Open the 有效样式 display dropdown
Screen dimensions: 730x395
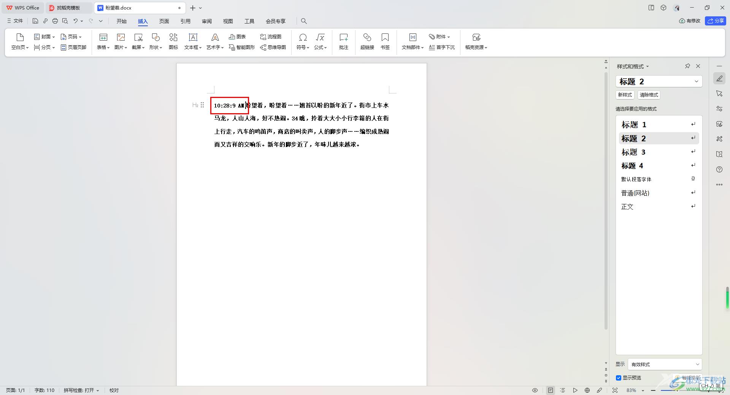point(665,364)
